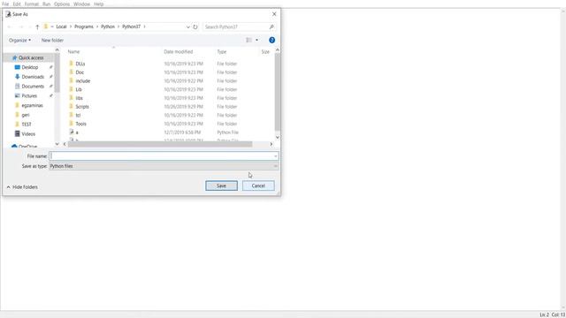Open the File menu in IDLE
Screen dimensions: 566x318
pos(5,4)
